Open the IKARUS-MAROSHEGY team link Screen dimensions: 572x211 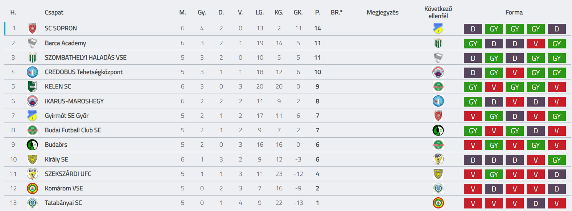click(x=74, y=101)
